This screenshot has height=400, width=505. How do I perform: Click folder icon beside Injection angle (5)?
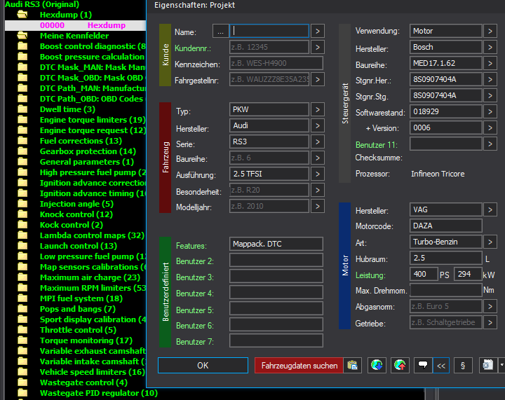click(22, 204)
